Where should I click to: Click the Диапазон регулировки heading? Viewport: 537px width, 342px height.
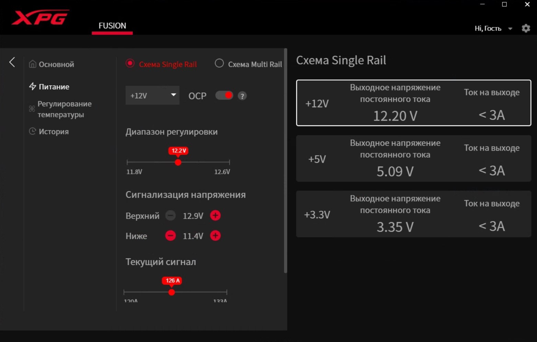tap(172, 132)
